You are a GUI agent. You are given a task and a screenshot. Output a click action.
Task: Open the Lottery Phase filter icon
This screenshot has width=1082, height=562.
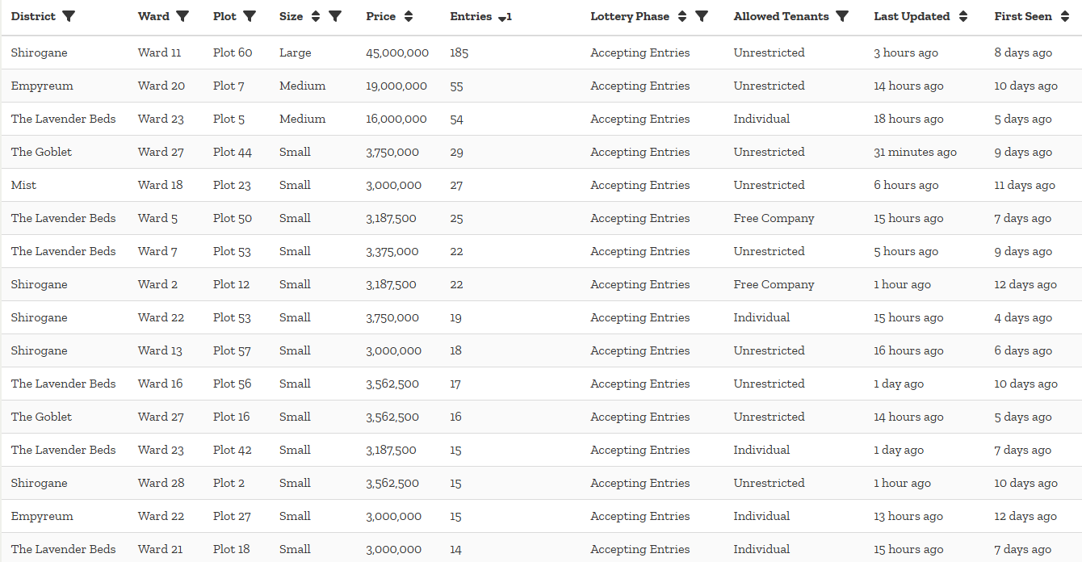pos(702,16)
